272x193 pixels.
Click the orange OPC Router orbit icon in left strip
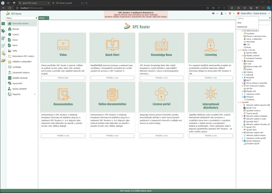point(3,61)
